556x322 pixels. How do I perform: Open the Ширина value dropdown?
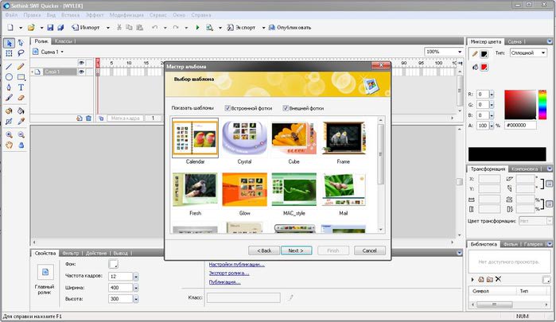[136, 288]
